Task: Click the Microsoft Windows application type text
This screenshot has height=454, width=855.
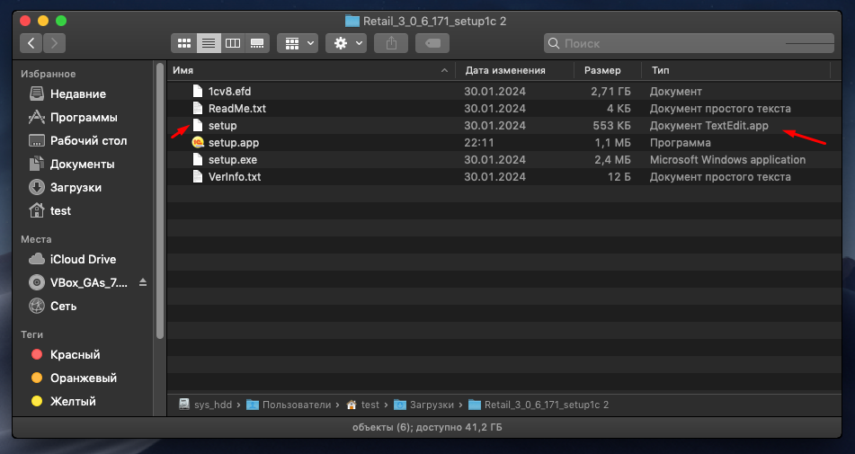Action: [727, 160]
